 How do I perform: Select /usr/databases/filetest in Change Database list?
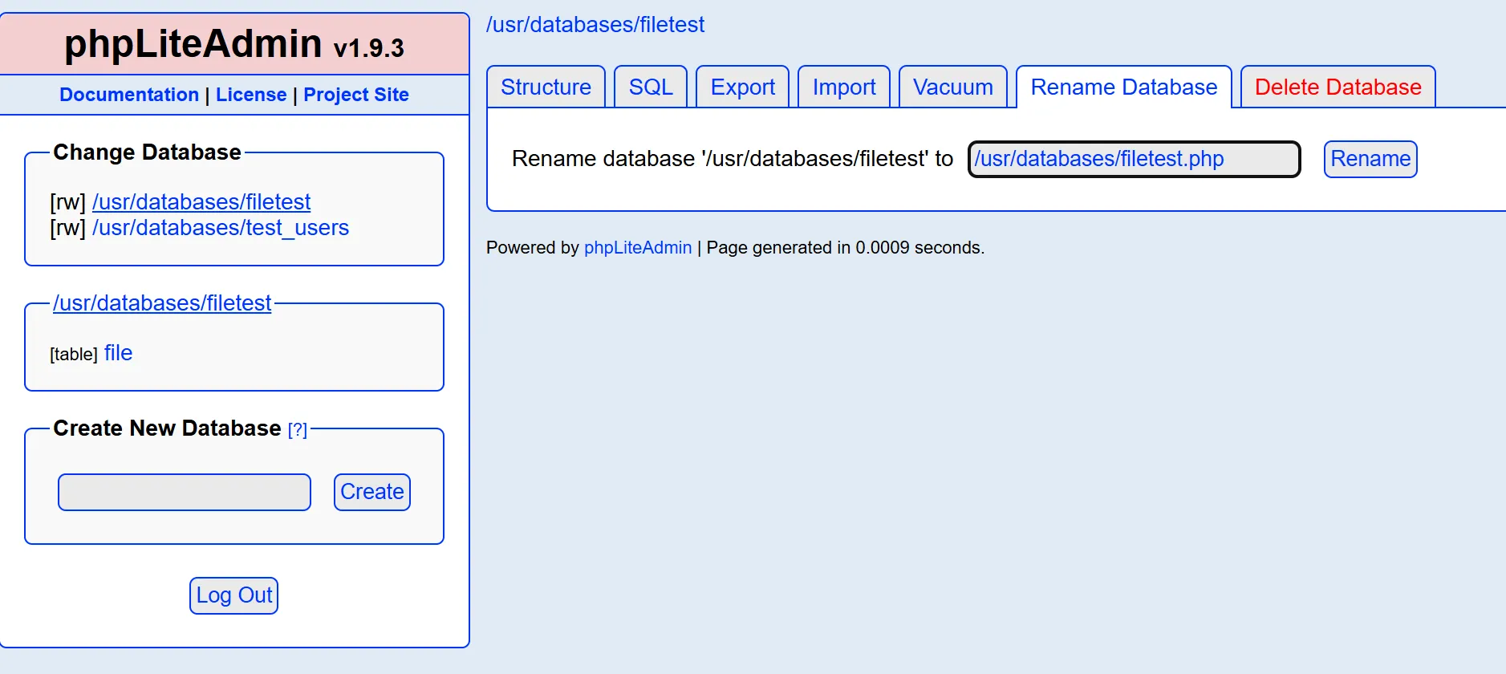pos(201,201)
